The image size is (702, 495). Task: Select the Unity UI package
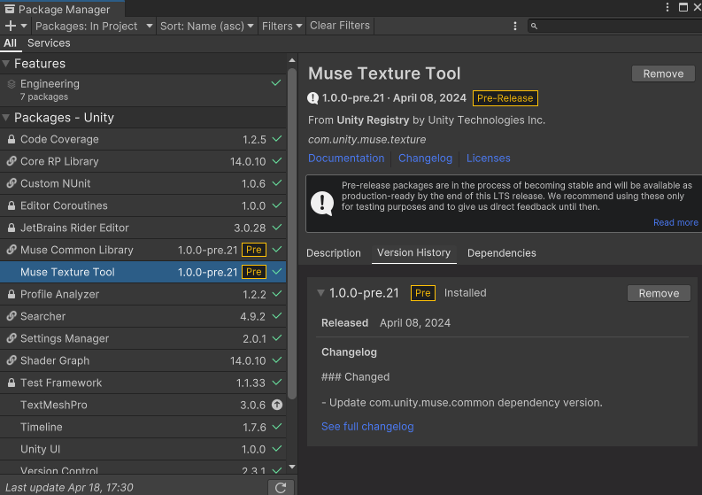point(143,449)
